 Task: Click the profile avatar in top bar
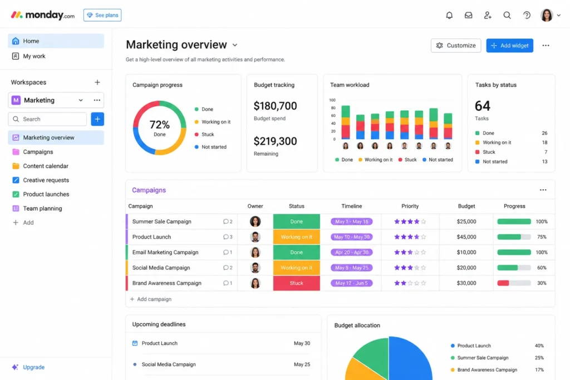point(547,15)
